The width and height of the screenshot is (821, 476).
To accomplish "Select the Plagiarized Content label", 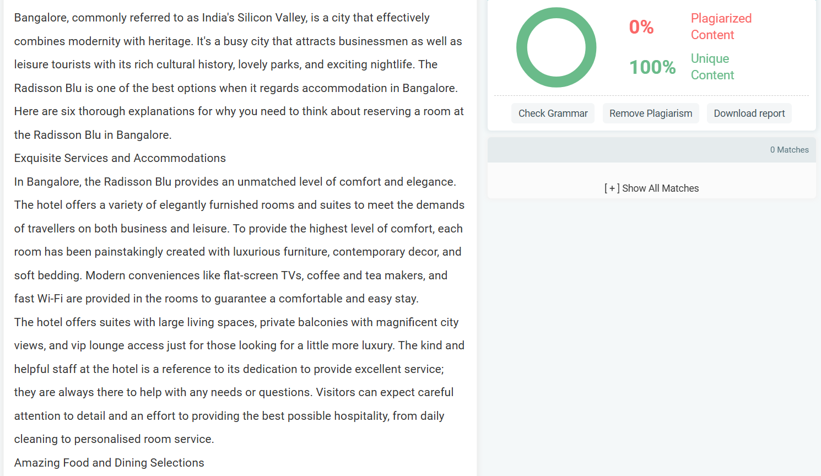I will 721,26.
